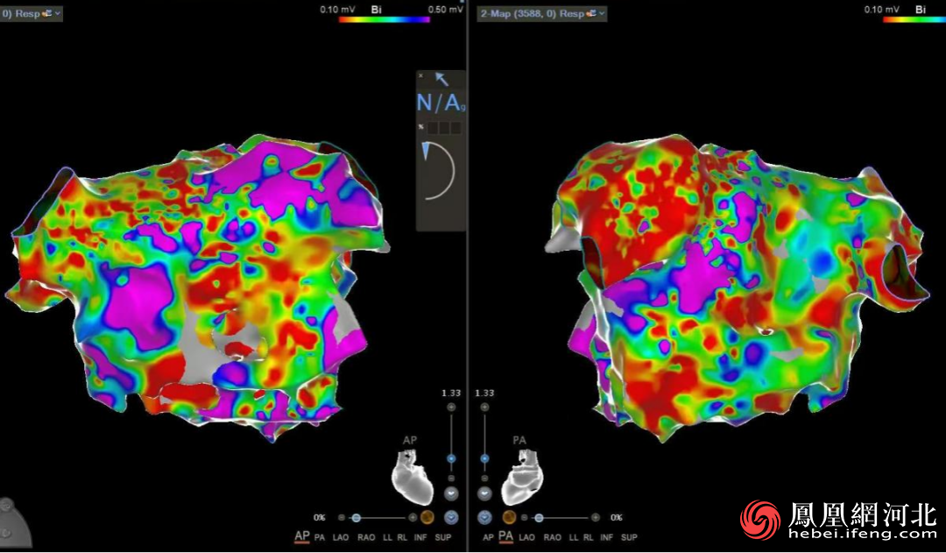Screen dimensions: 946x553
Task: Click the percent indicator boxes in force panel
Action: pos(445,128)
